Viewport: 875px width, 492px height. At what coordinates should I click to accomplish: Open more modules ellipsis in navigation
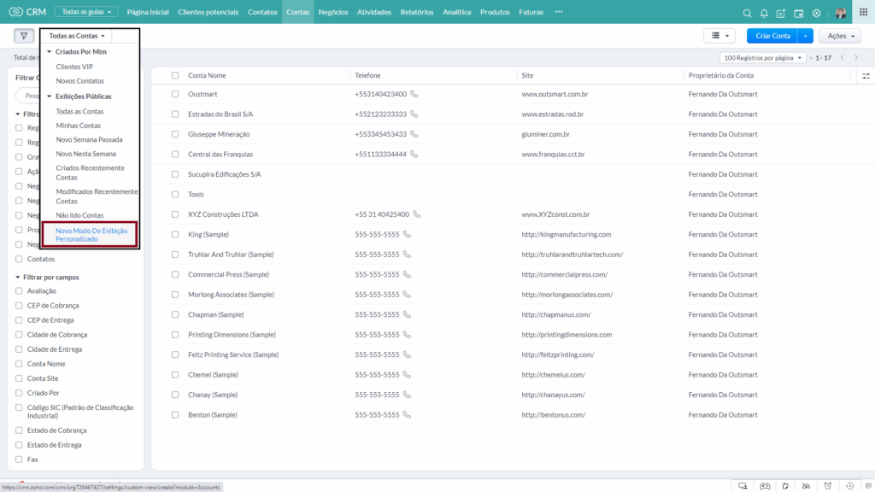pyautogui.click(x=559, y=12)
